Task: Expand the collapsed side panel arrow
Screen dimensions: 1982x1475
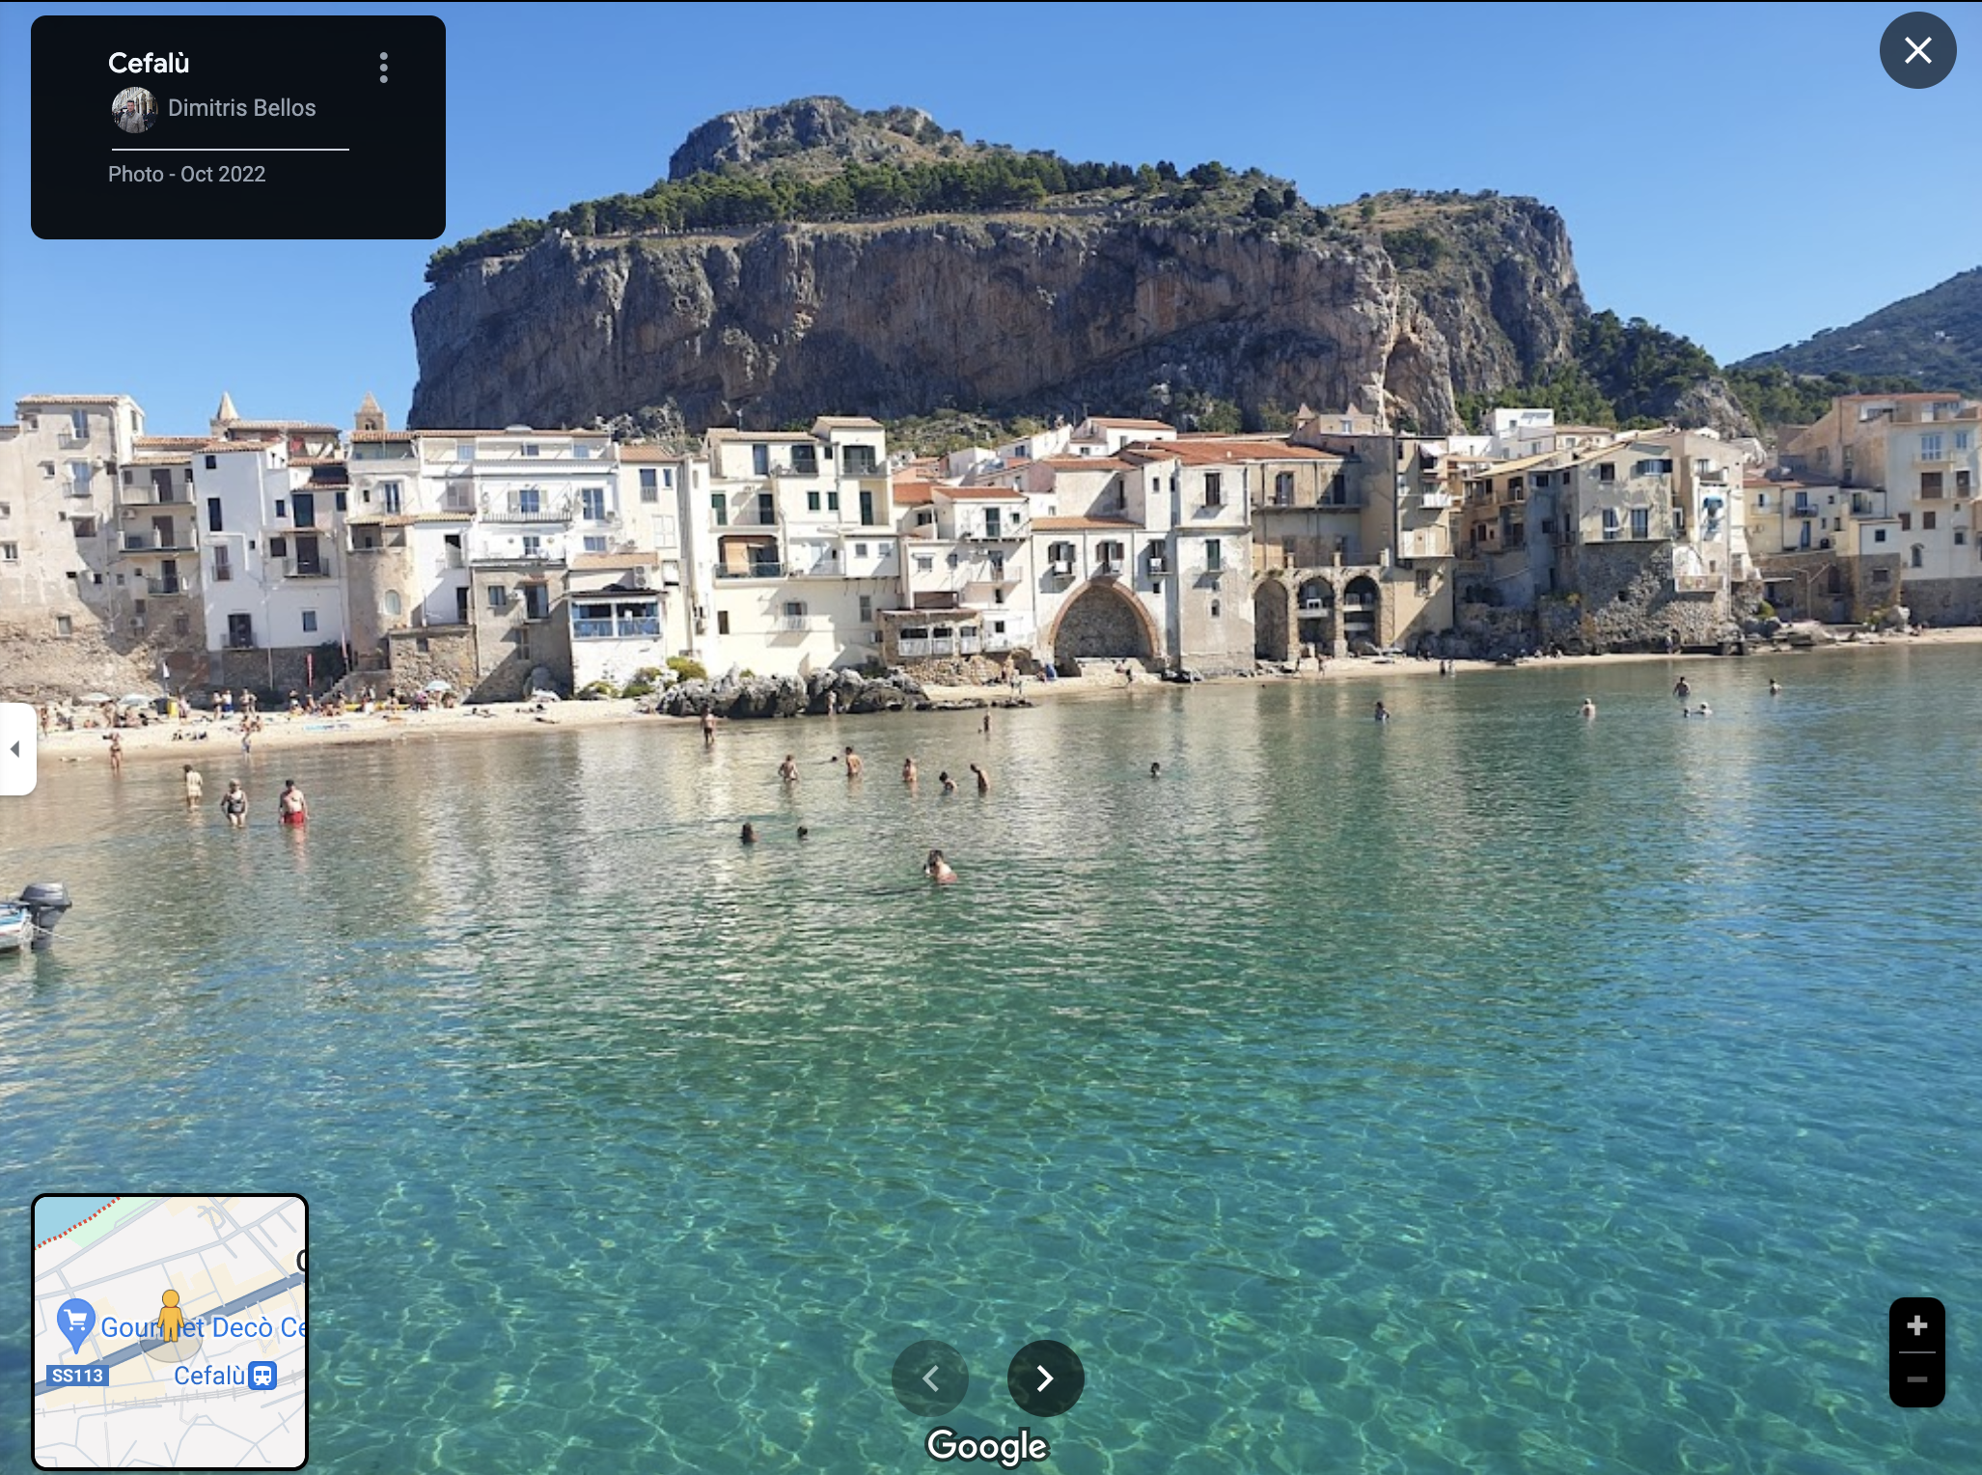Action: point(15,749)
